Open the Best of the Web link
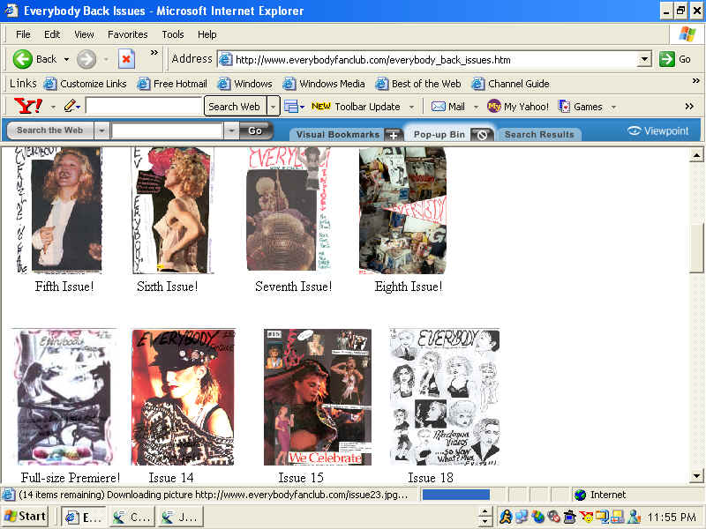Screen dimensions: 706x529 [x=418, y=84]
